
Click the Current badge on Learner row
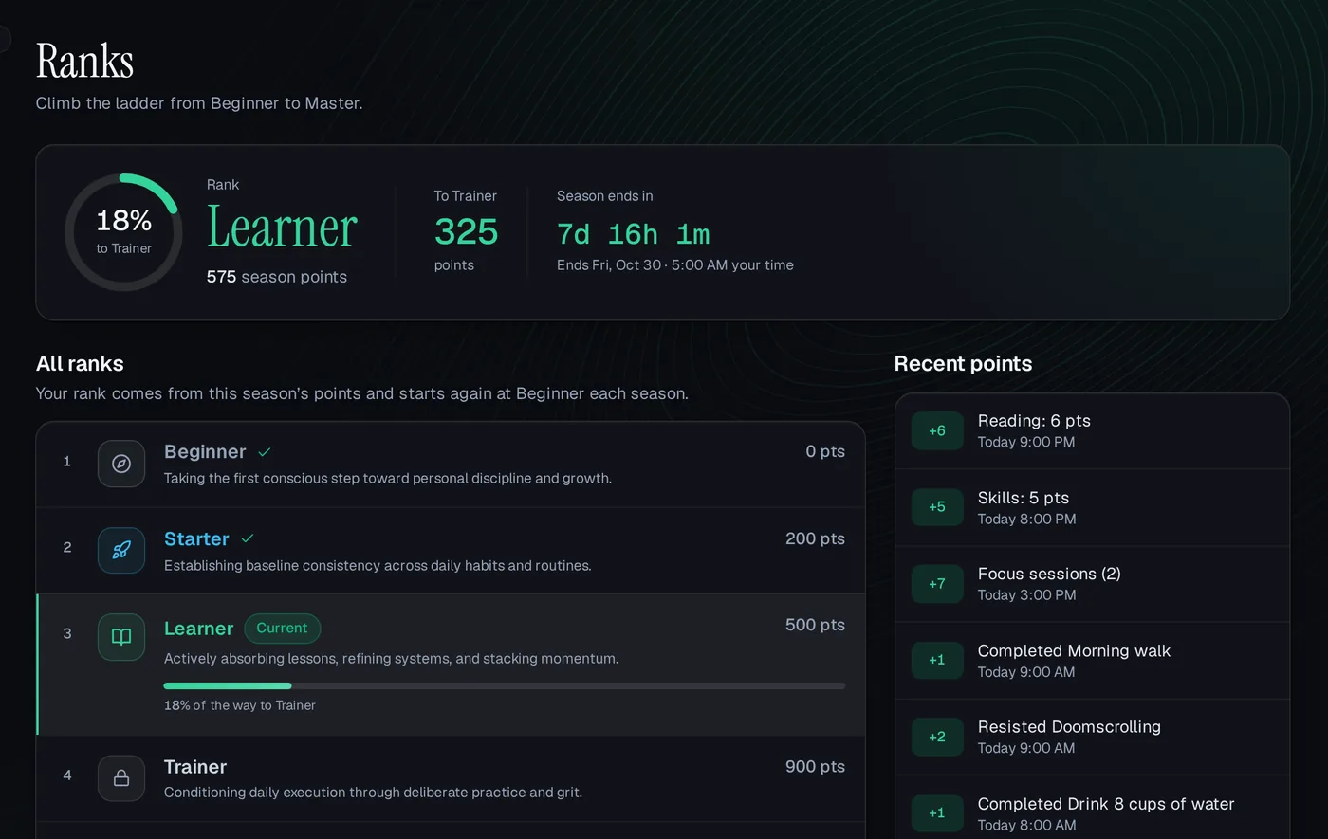coord(283,629)
